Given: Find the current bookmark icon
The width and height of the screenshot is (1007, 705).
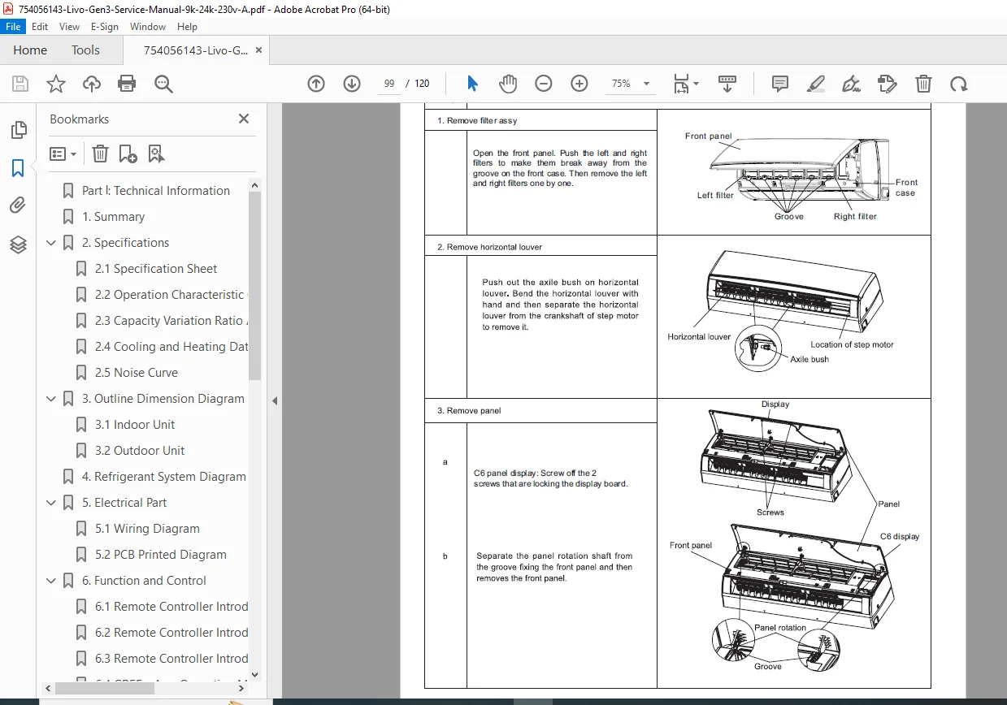Looking at the screenshot, I should pyautogui.click(x=157, y=154).
